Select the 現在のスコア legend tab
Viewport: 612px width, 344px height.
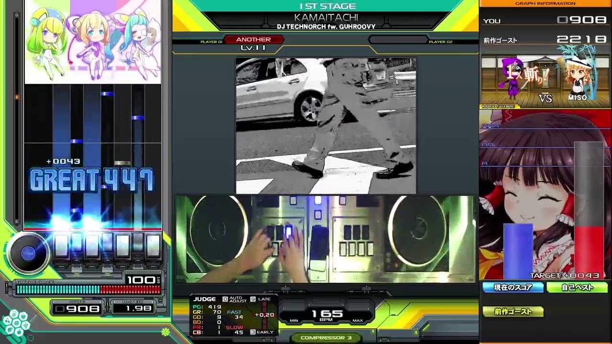tap(513, 287)
